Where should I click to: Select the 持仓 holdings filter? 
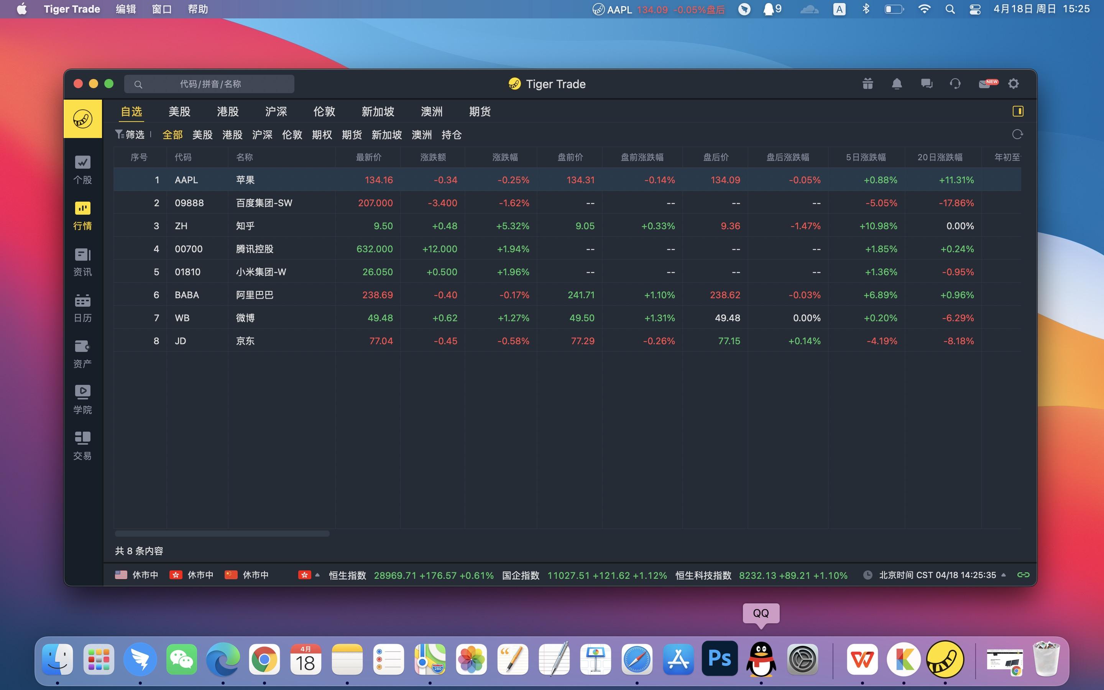[451, 135]
